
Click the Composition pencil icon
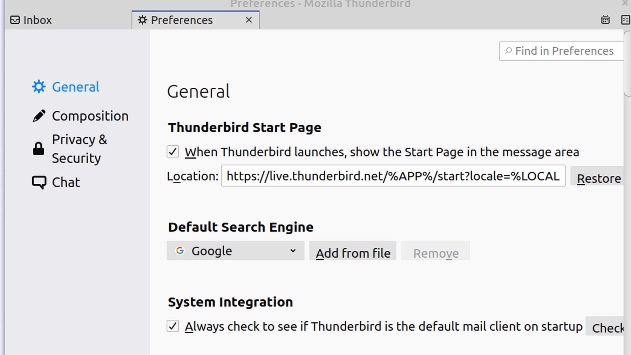(x=39, y=116)
